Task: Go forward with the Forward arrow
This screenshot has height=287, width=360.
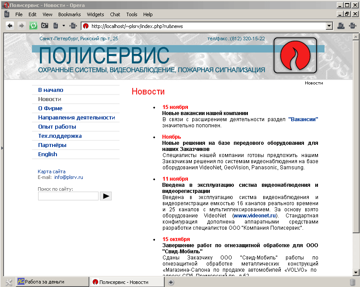Action: 21,26
